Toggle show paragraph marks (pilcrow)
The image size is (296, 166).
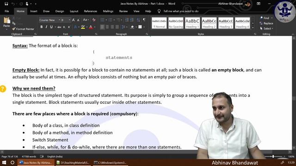pos(144,20)
